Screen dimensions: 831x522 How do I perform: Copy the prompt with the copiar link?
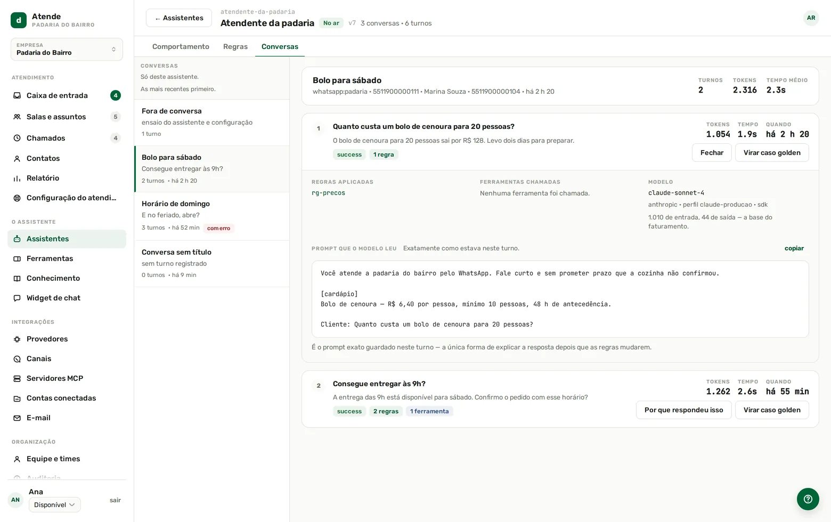(794, 248)
